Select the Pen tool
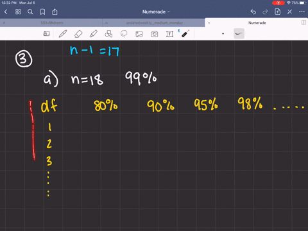Screen dimensions: 308x231 coord(63,34)
